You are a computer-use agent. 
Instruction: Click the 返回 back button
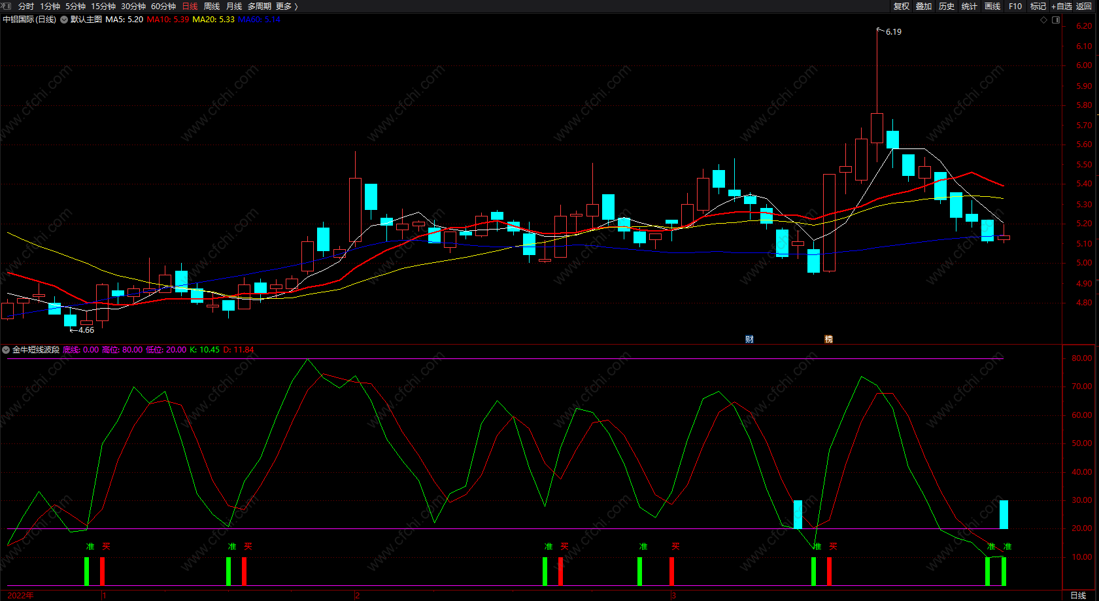(x=1084, y=6)
